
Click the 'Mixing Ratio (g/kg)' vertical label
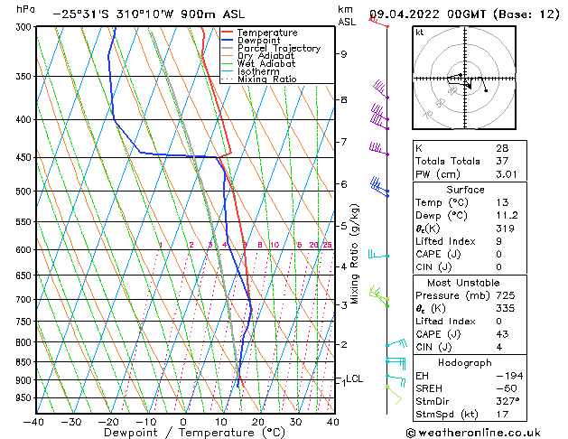click(x=354, y=254)
